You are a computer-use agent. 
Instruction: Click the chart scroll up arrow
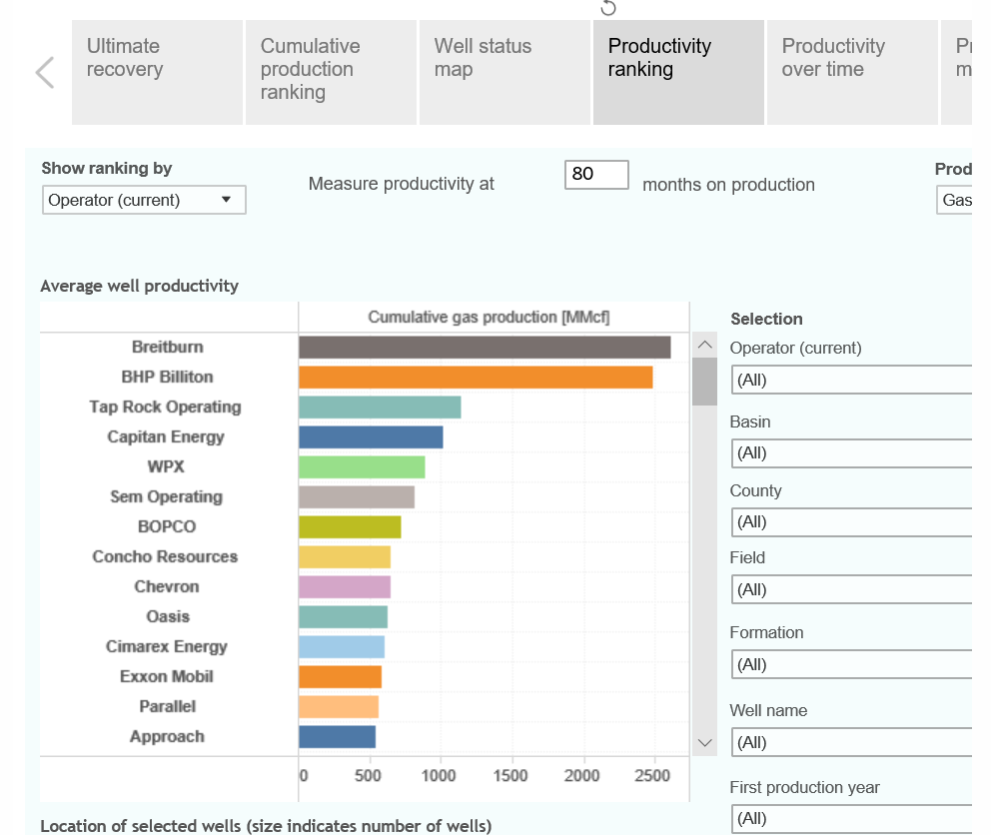704,345
